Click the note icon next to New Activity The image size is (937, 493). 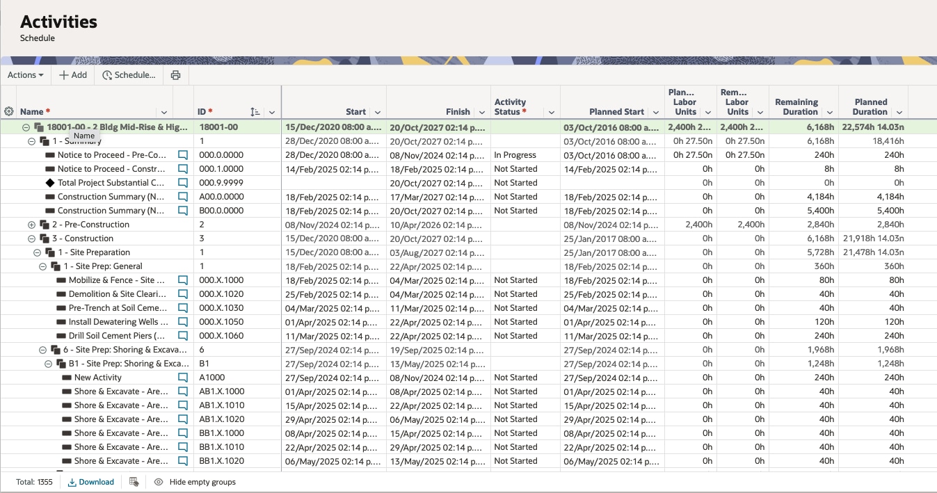(182, 377)
